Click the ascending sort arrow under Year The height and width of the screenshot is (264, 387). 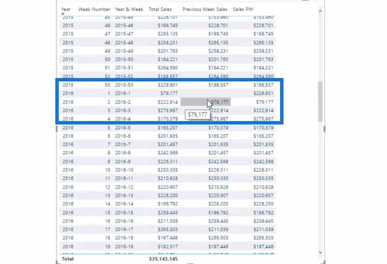coord(63,14)
